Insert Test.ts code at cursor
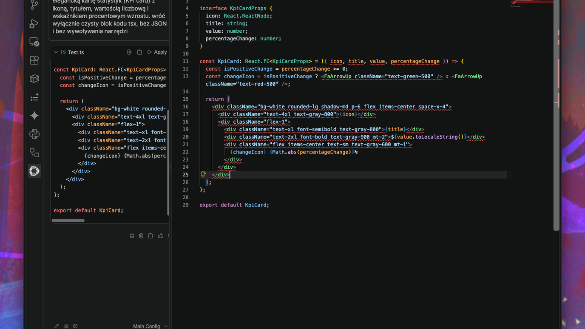 coord(130,52)
